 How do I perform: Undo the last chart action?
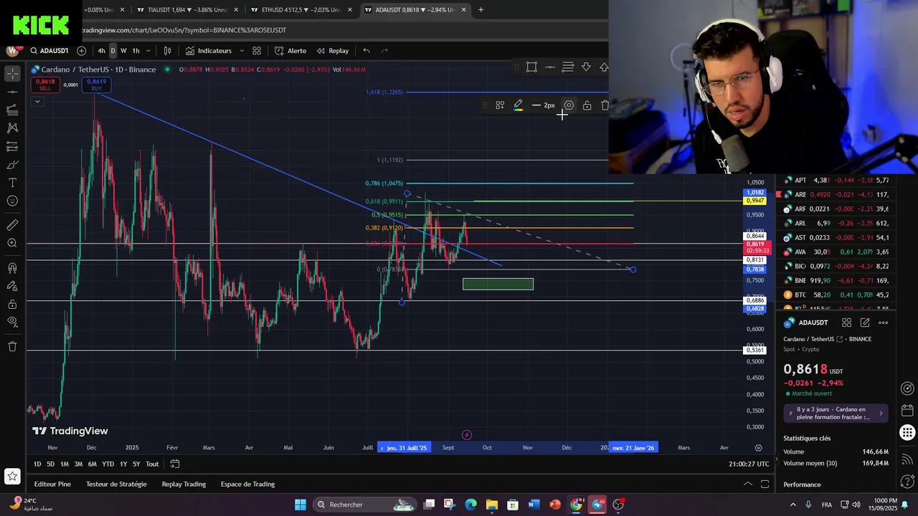tap(366, 51)
